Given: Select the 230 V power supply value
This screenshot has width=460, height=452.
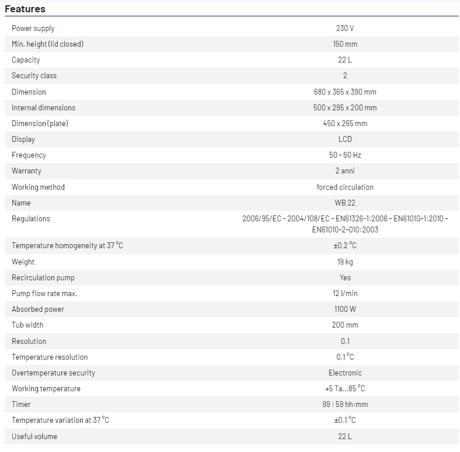Looking at the screenshot, I should [345, 29].
